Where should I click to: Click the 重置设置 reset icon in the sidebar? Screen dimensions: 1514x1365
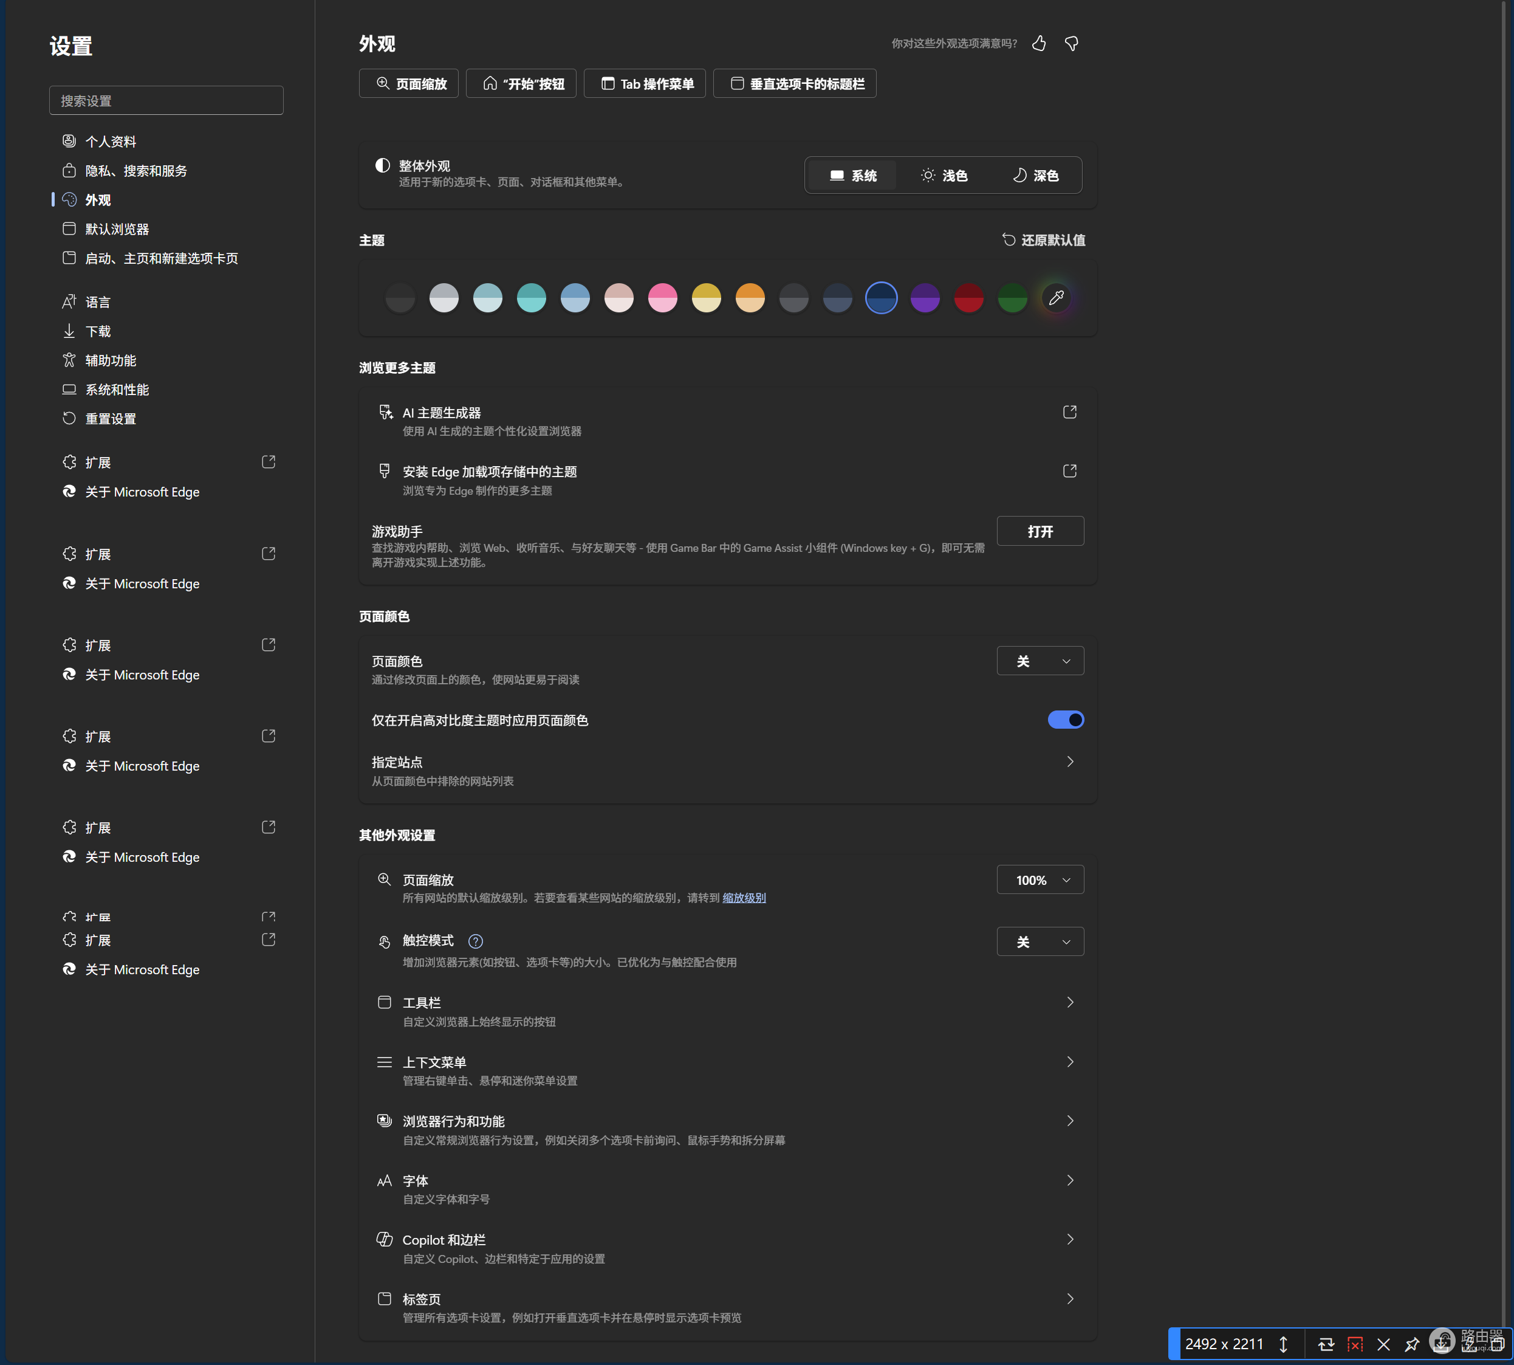69,419
